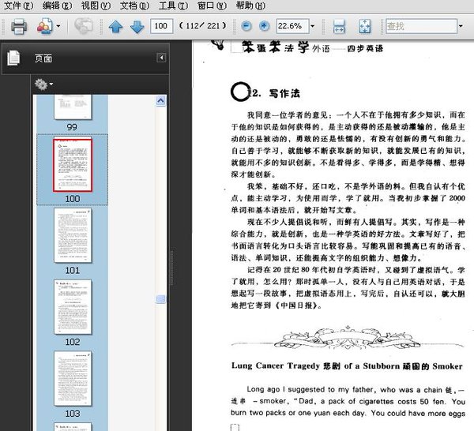Viewport: 474px width, 431px height.
Task: Select the page 100 thumbnail
Action: click(x=73, y=165)
